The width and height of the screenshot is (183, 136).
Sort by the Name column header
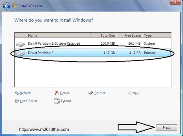coord(58,35)
